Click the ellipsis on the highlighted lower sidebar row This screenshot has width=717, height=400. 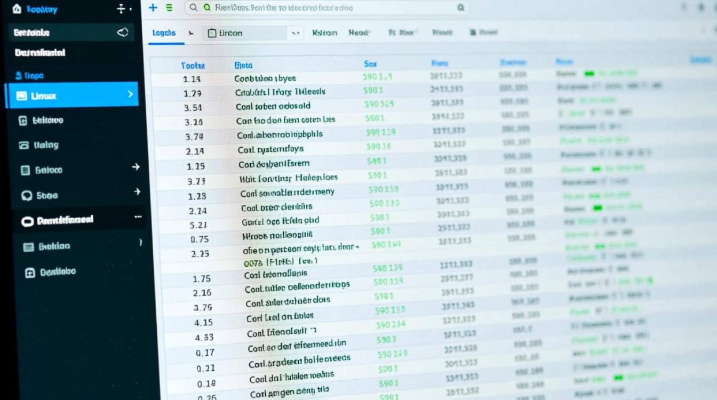[138, 217]
